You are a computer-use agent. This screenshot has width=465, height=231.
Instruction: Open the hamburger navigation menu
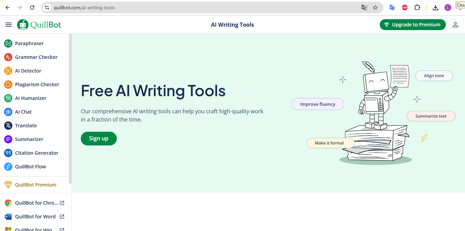9,25
